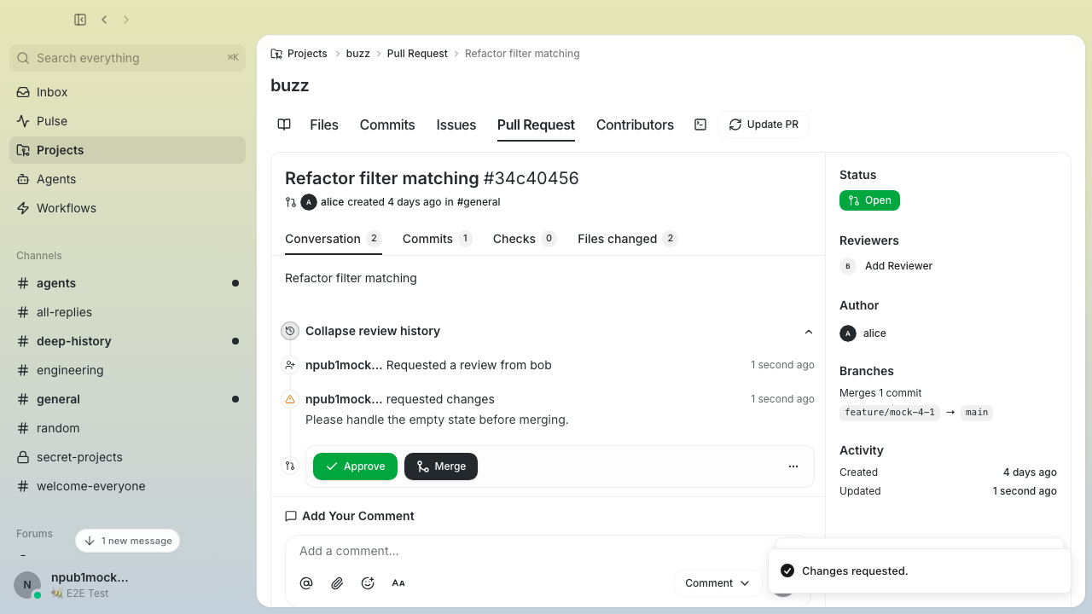
Task: Click Add Reviewer
Action: pos(898,266)
